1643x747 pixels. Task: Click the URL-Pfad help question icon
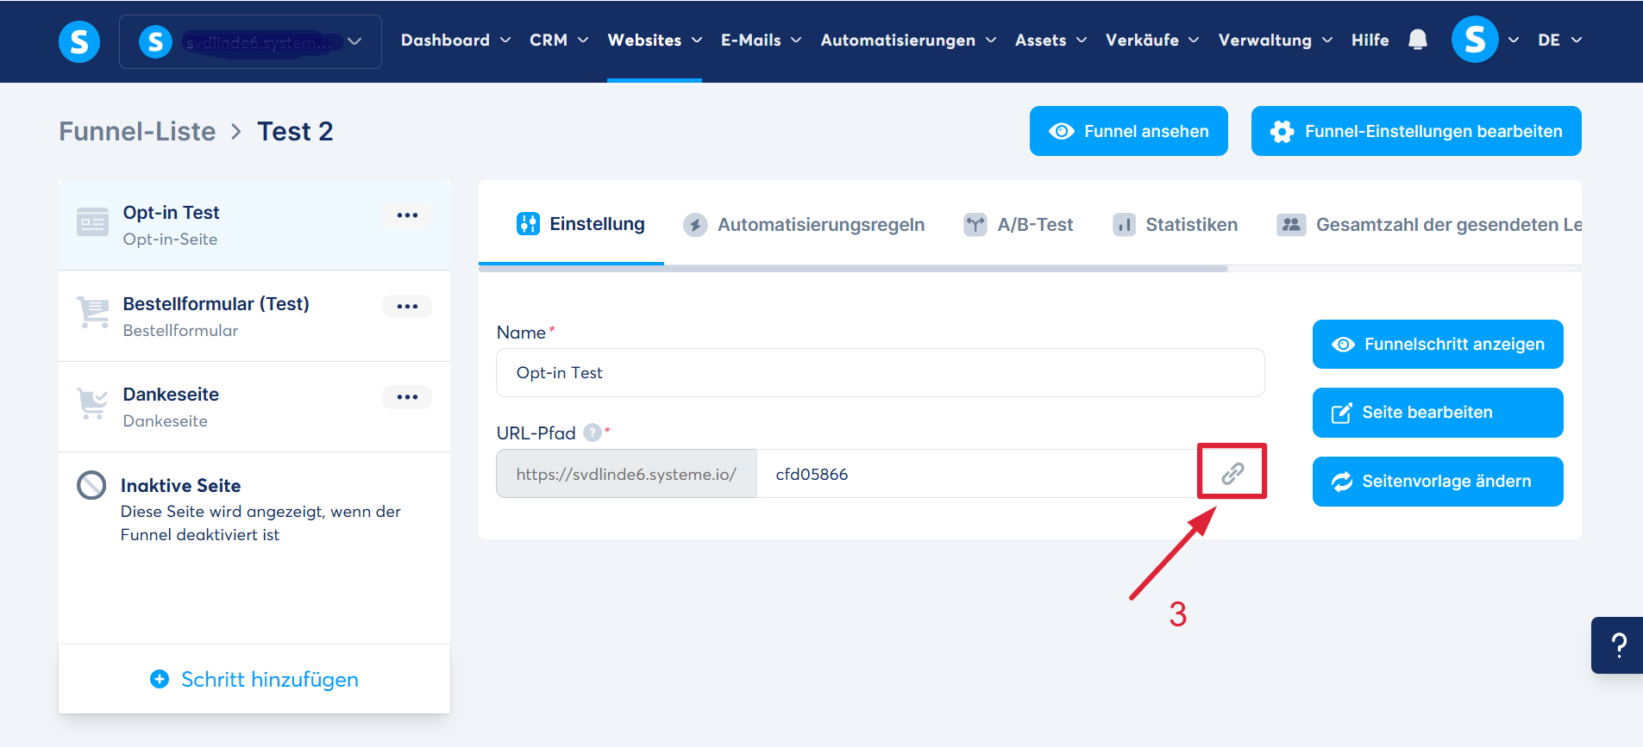pyautogui.click(x=592, y=433)
